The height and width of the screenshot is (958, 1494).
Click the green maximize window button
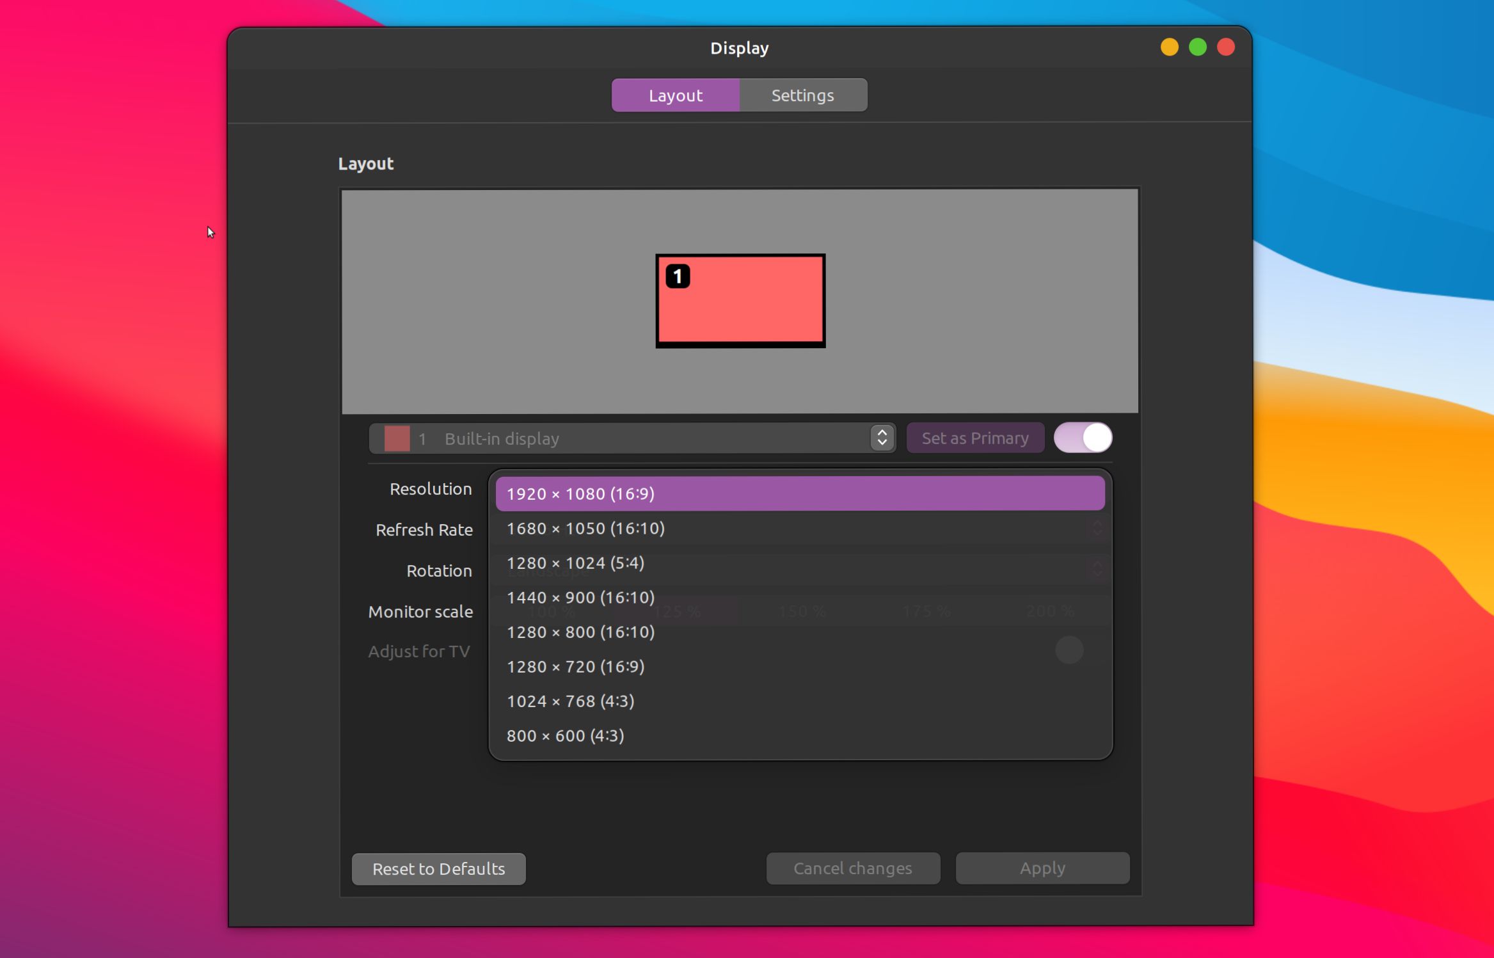(1197, 47)
